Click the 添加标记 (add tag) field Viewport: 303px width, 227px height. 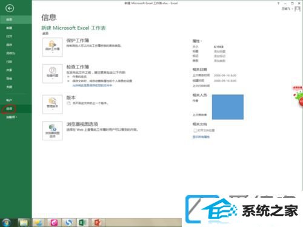(219, 56)
